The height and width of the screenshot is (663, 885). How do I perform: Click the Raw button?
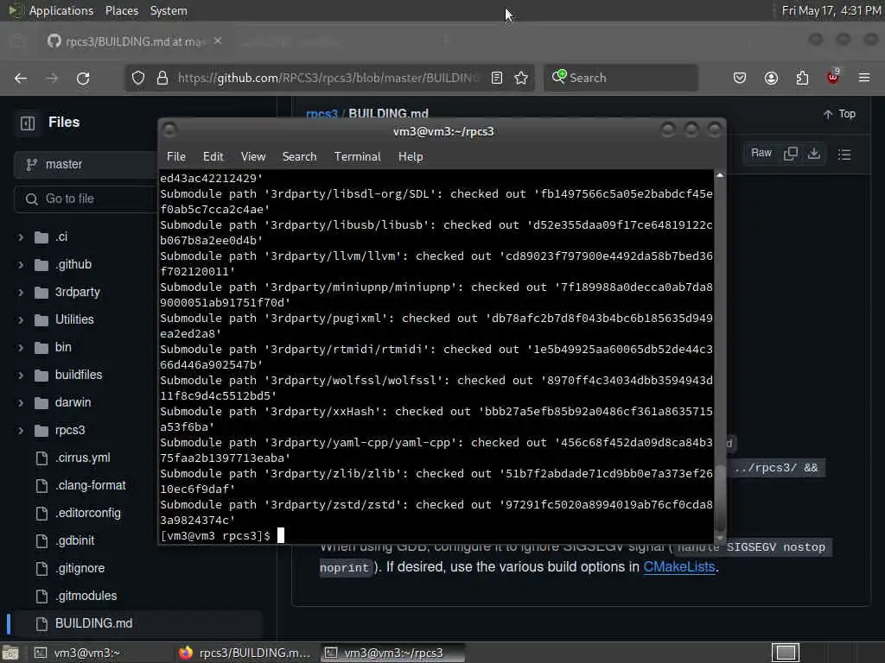point(761,154)
